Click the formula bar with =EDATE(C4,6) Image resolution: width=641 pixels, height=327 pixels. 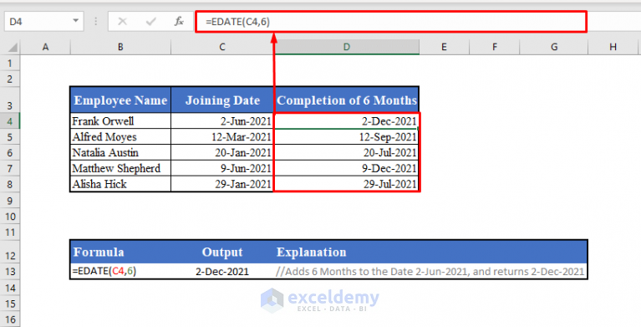pos(391,22)
